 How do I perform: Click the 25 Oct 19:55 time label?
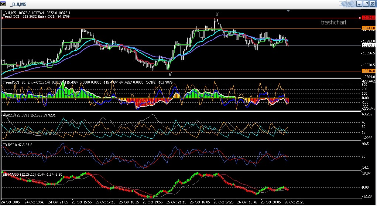[x=152, y=202]
